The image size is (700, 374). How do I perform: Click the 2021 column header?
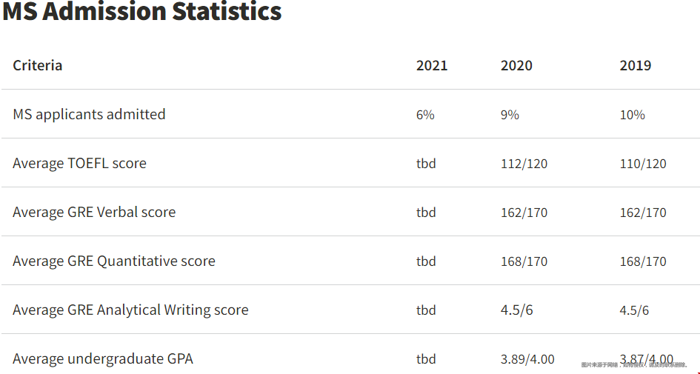432,66
